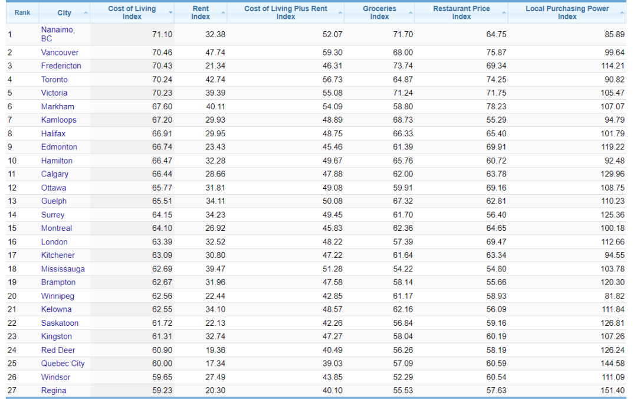Select Edmonton cost plus rent value 45.46
637x399 pixels.
(332, 147)
